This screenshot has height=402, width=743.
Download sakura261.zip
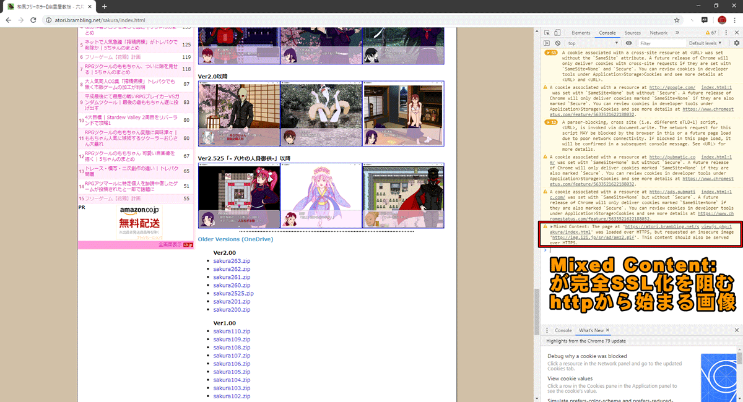232,277
